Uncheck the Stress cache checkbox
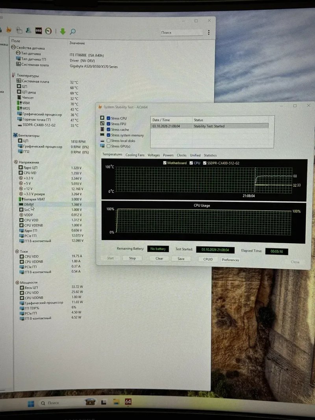The width and height of the screenshot is (315, 420). (109, 130)
